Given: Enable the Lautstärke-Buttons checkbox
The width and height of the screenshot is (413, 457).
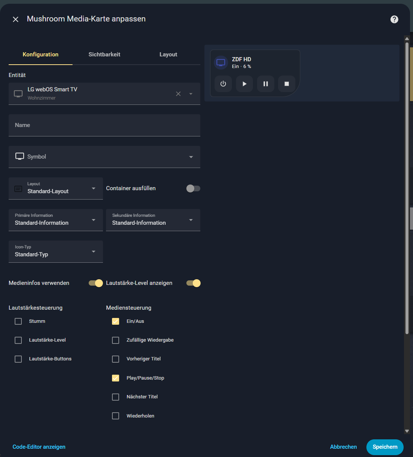Looking at the screenshot, I should 18,359.
